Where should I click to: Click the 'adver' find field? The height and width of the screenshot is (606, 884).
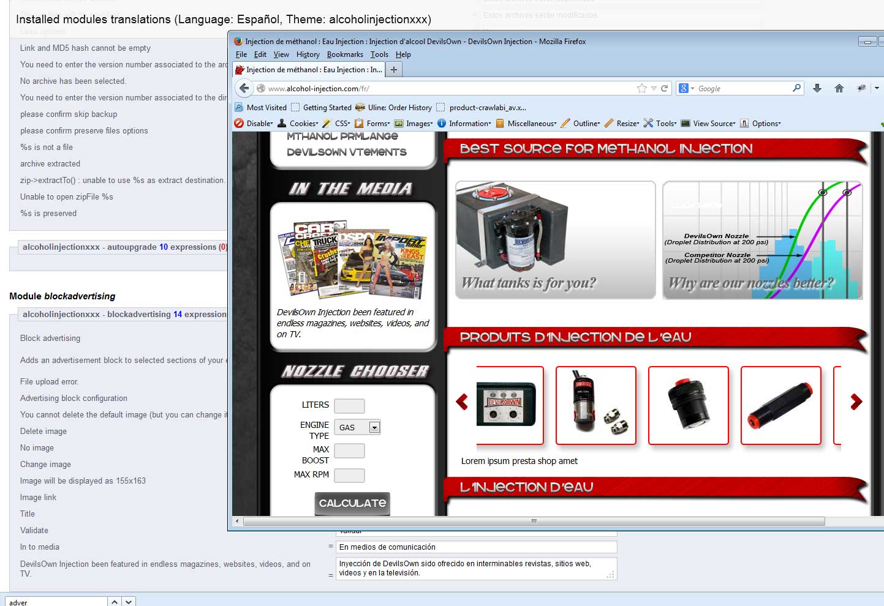coord(56,602)
